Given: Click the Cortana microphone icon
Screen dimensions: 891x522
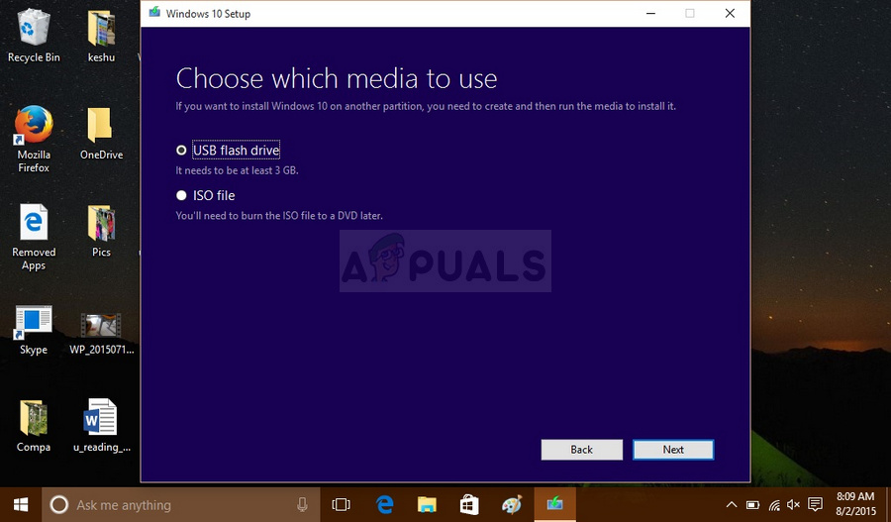Looking at the screenshot, I should tap(302, 504).
